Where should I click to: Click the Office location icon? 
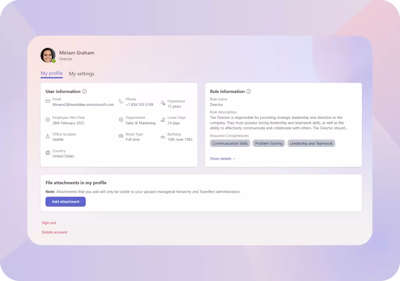pos(48,136)
